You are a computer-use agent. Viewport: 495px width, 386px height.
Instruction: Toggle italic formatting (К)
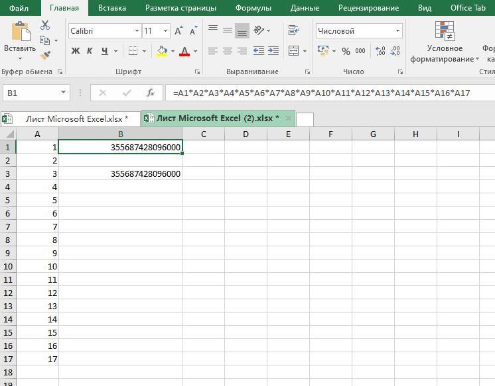click(90, 51)
